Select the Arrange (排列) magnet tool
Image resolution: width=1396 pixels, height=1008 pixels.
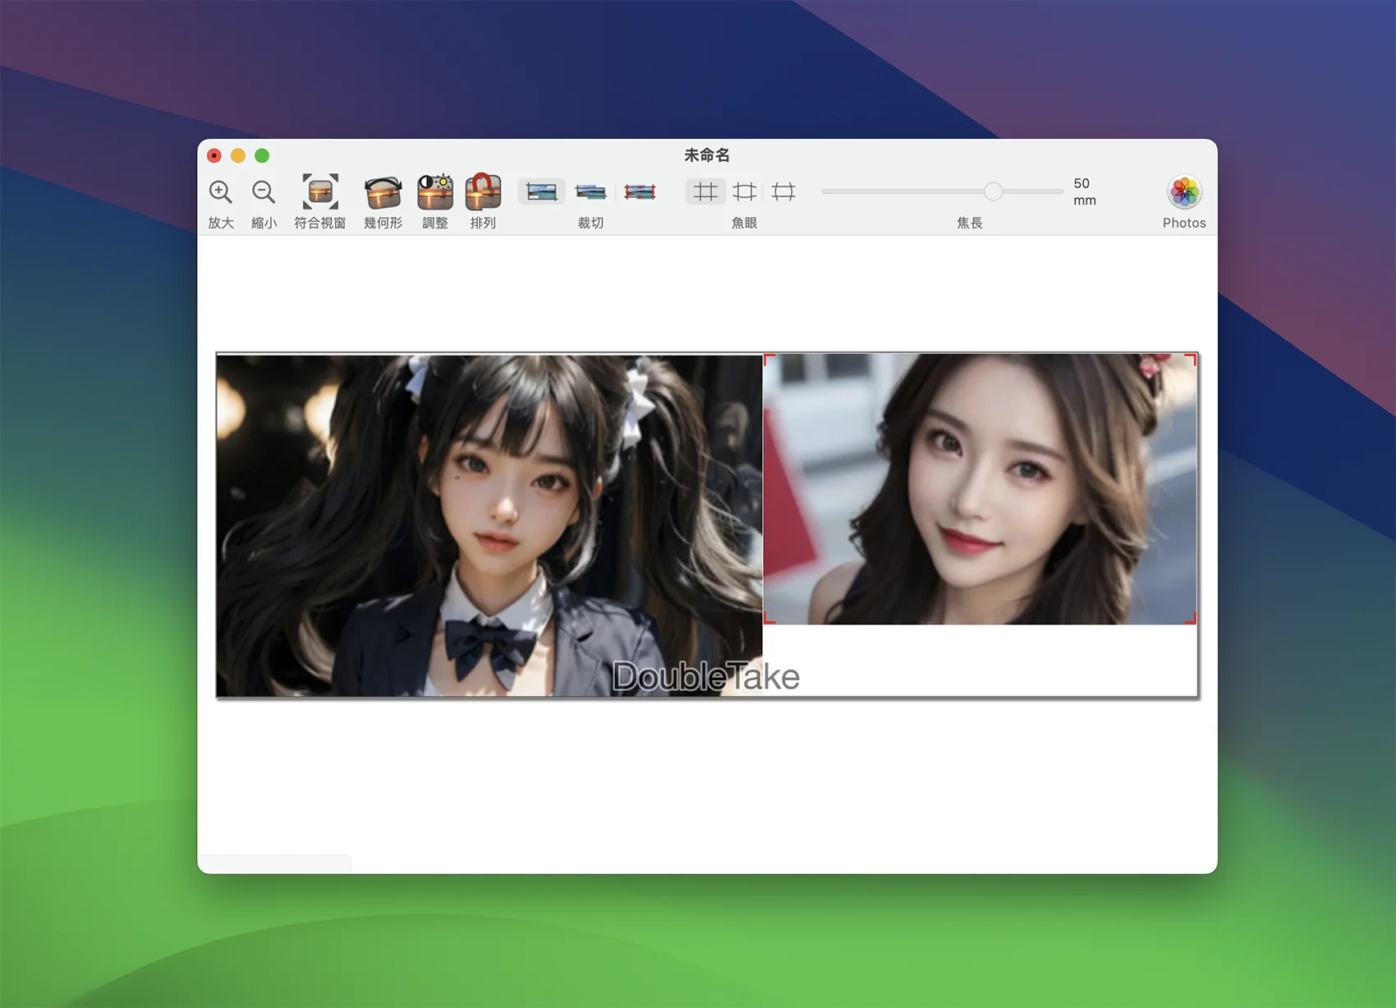pyautogui.click(x=483, y=191)
